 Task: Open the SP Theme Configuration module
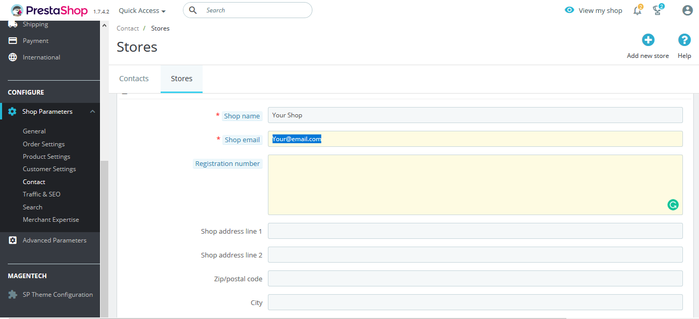58,295
